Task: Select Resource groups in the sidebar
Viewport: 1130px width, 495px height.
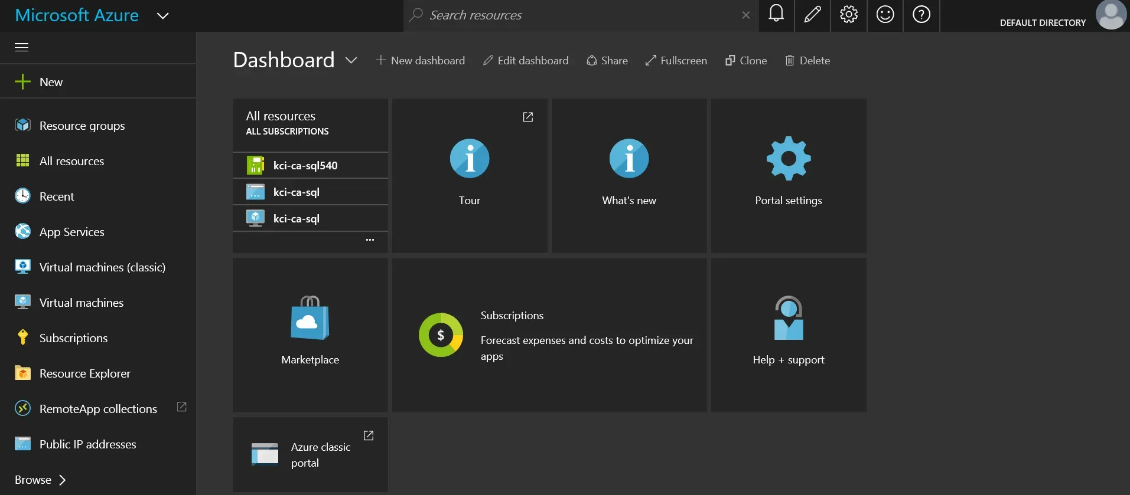Action: (82, 126)
